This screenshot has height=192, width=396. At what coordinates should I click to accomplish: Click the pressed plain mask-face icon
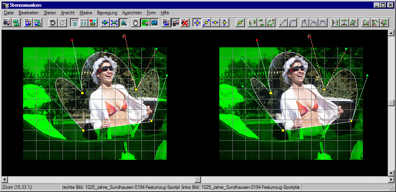tap(176, 23)
